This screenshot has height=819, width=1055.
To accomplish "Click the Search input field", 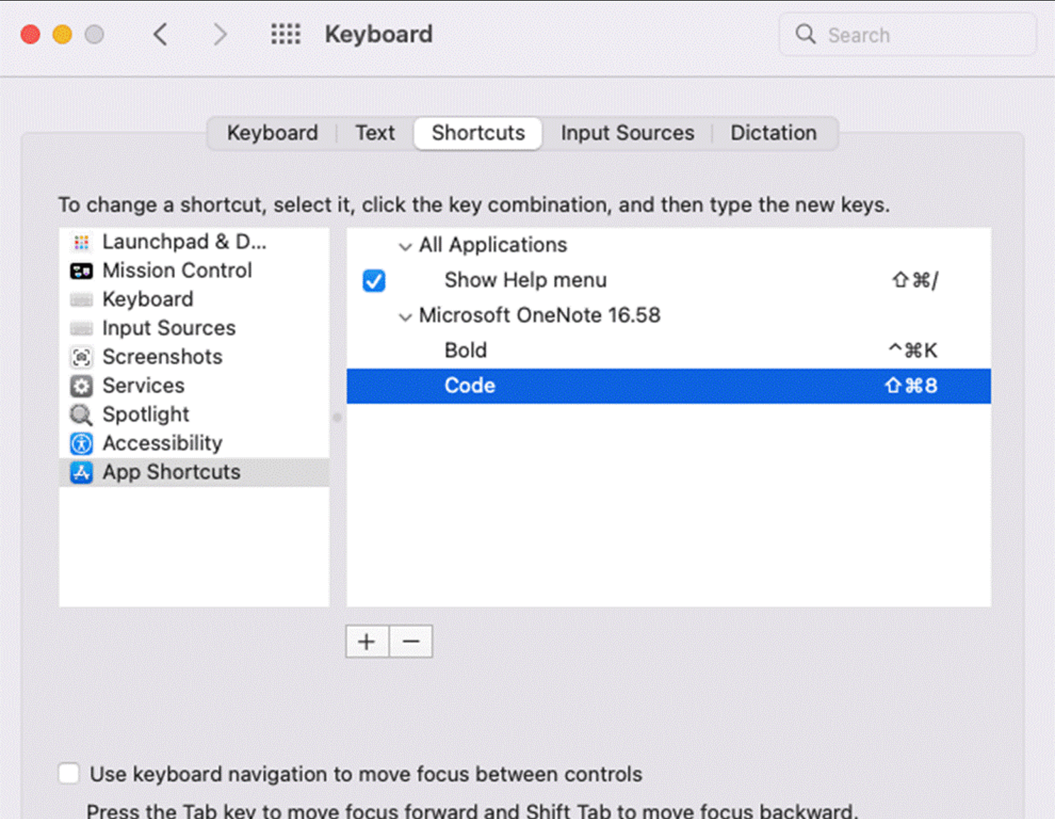I will tap(908, 35).
